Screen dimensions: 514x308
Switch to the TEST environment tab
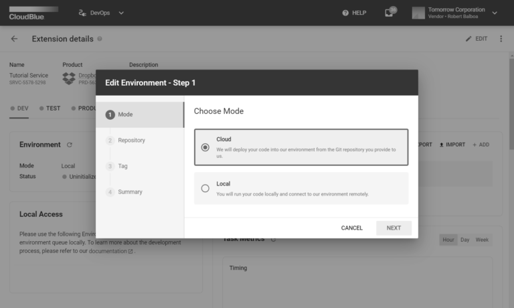[x=50, y=108]
